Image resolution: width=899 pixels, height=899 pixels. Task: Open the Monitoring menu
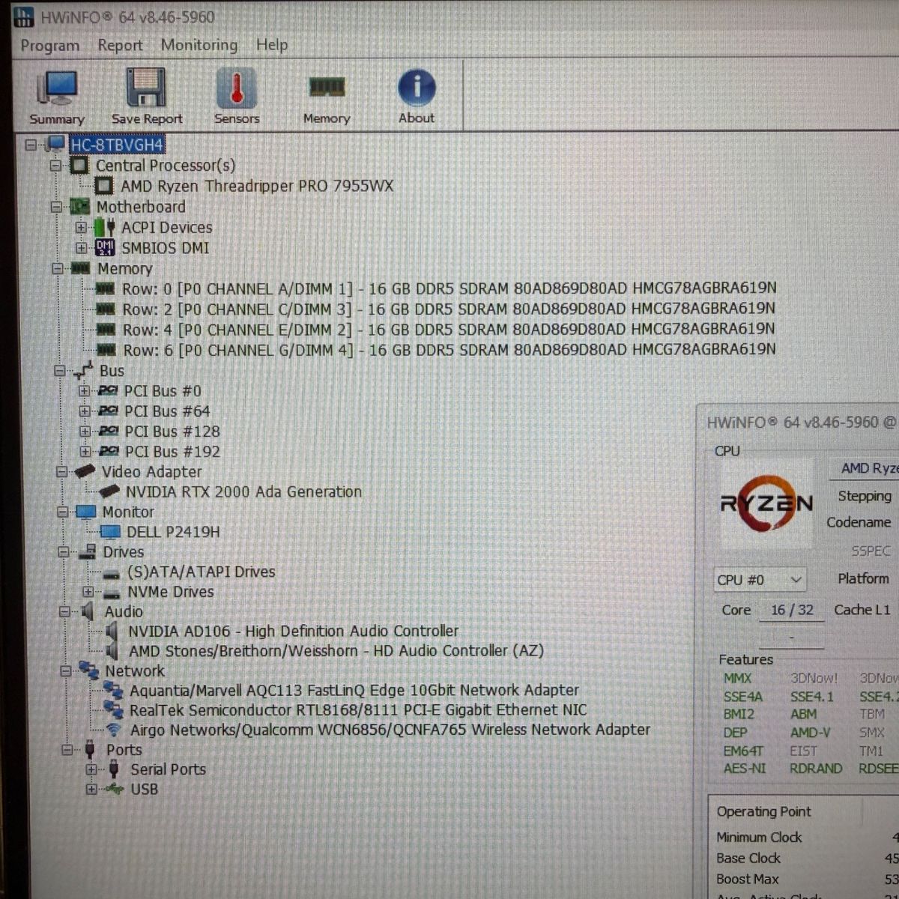click(x=199, y=45)
